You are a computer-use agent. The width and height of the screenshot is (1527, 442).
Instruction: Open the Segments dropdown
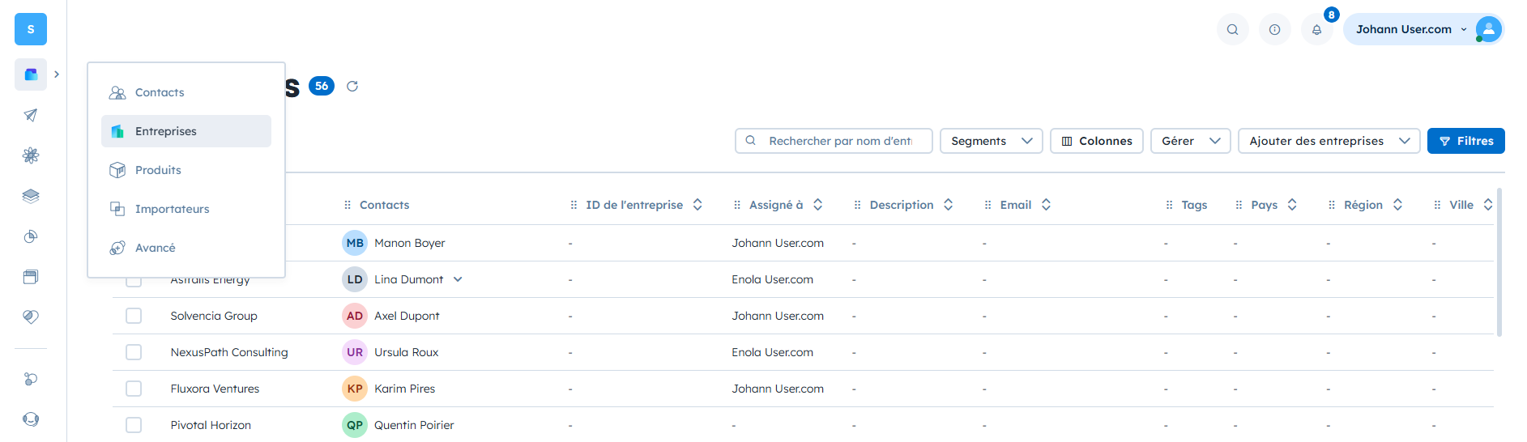pyautogui.click(x=991, y=141)
